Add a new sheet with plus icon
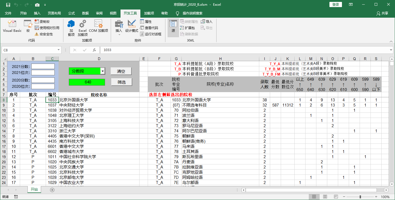 tap(52, 190)
